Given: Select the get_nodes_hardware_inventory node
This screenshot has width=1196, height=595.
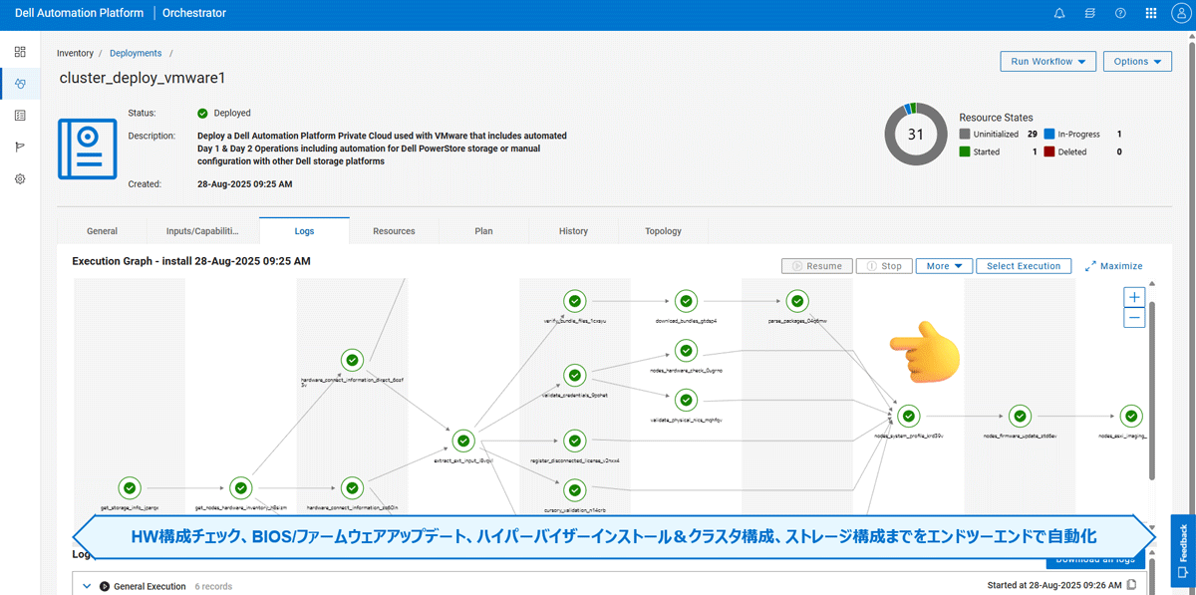Looking at the screenshot, I should coord(240,488).
